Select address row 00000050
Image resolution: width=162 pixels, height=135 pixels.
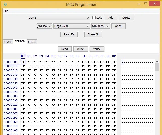pos(11,83)
